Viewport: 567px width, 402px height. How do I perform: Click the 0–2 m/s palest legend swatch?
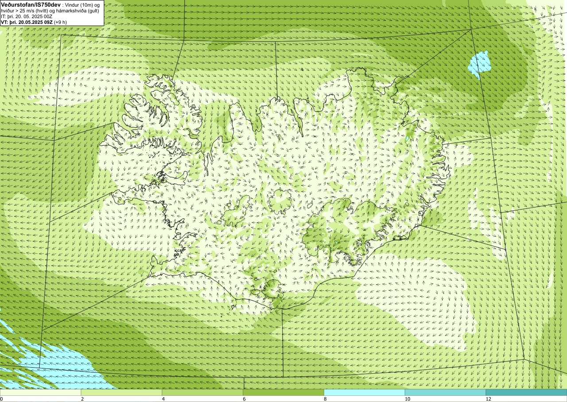click(41, 393)
